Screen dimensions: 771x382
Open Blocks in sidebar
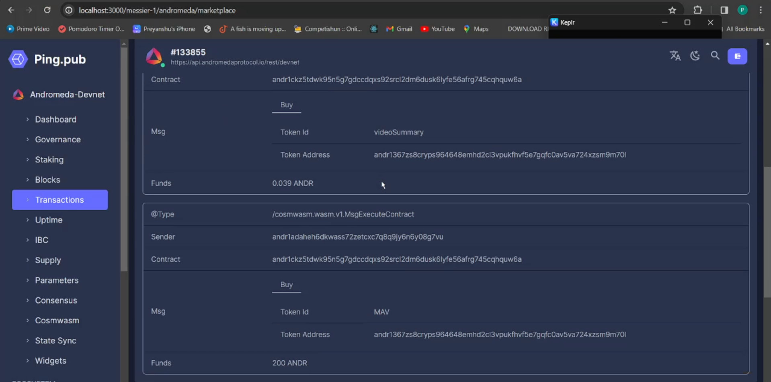point(47,180)
